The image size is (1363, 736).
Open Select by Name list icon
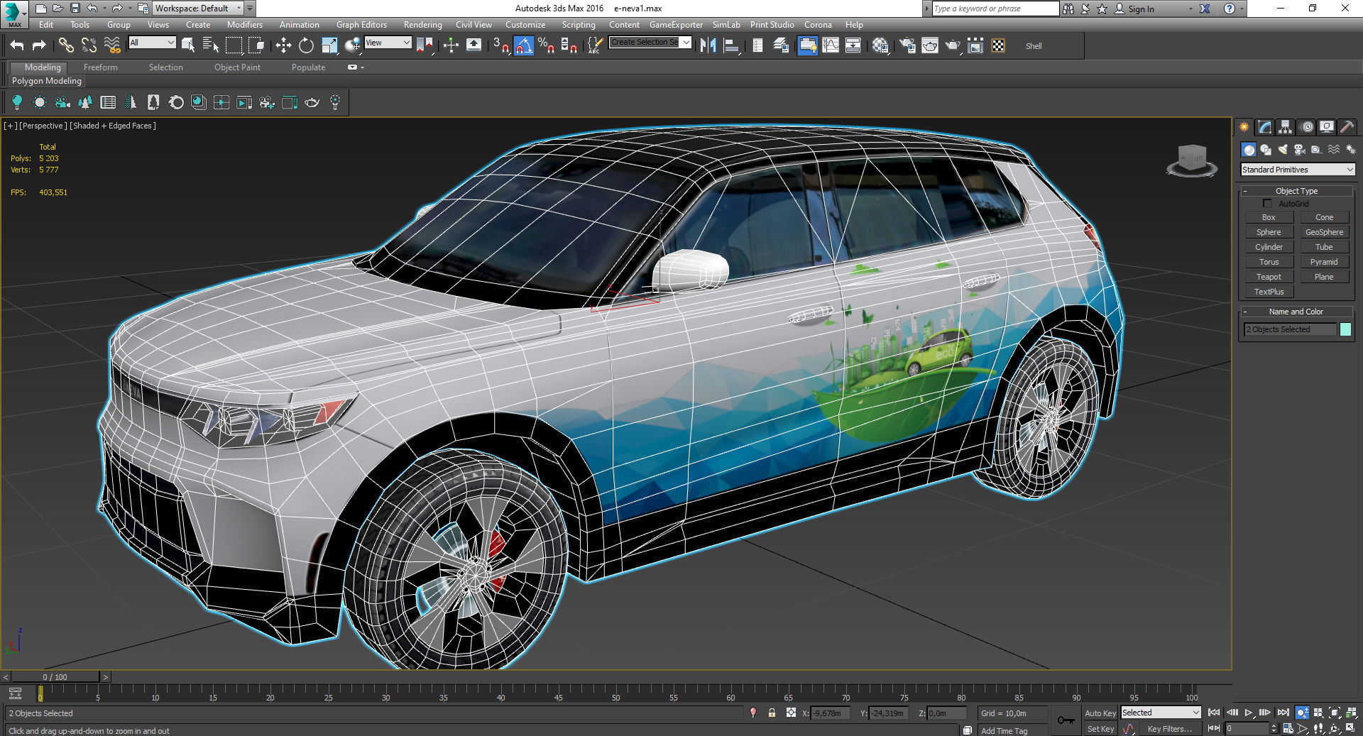pos(211,45)
